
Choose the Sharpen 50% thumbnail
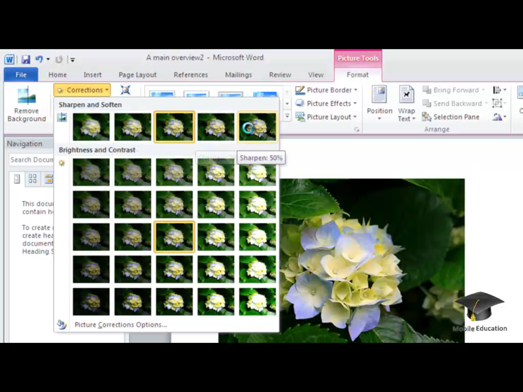pyautogui.click(x=257, y=126)
